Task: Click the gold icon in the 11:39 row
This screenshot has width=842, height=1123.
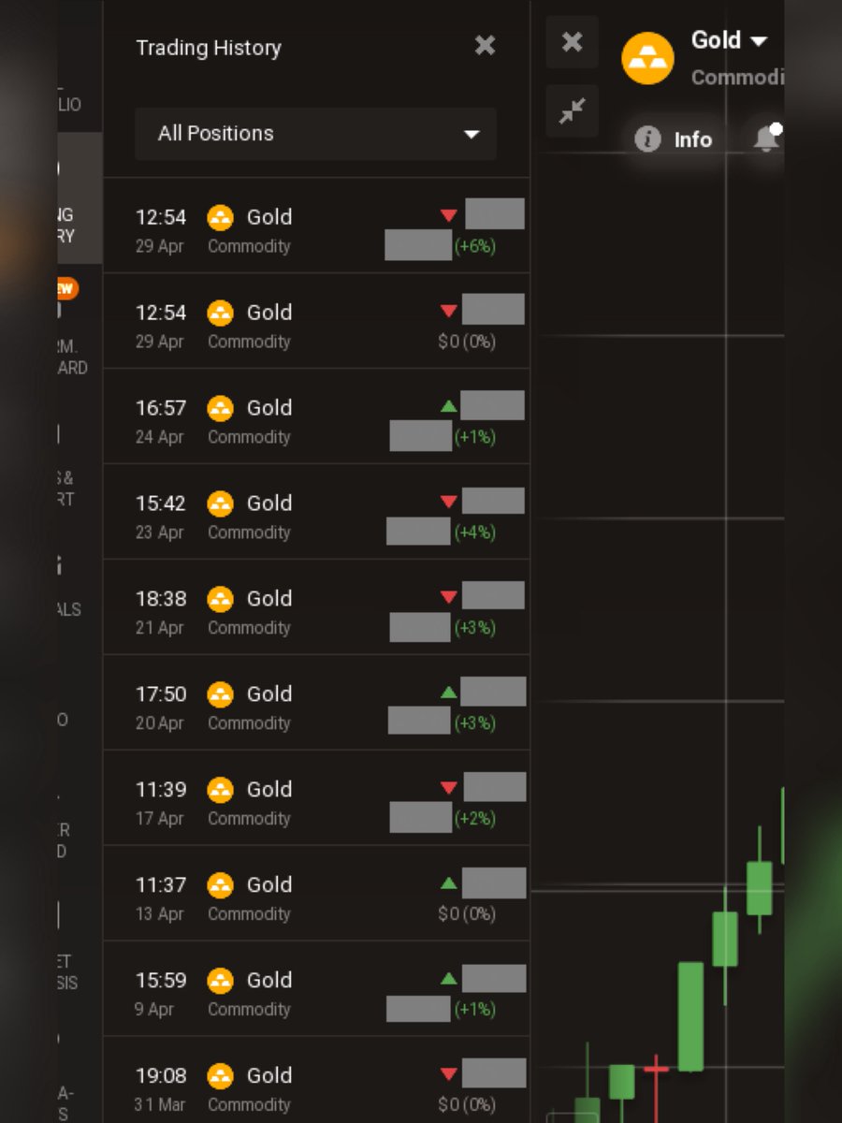Action: click(x=220, y=790)
